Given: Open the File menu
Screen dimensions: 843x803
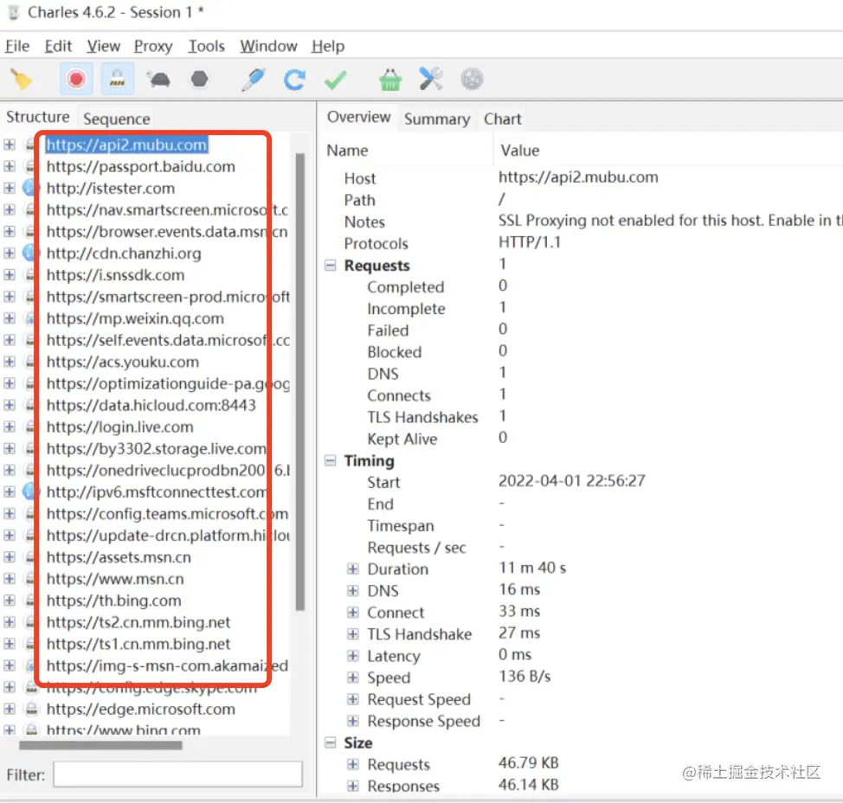Looking at the screenshot, I should 17,46.
